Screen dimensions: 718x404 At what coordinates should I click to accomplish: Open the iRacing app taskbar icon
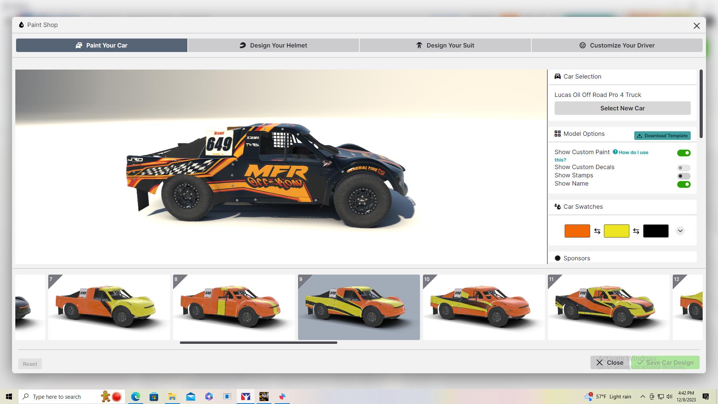point(246,397)
